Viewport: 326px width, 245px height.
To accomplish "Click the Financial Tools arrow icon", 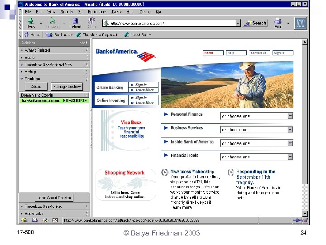I will 166,155.
